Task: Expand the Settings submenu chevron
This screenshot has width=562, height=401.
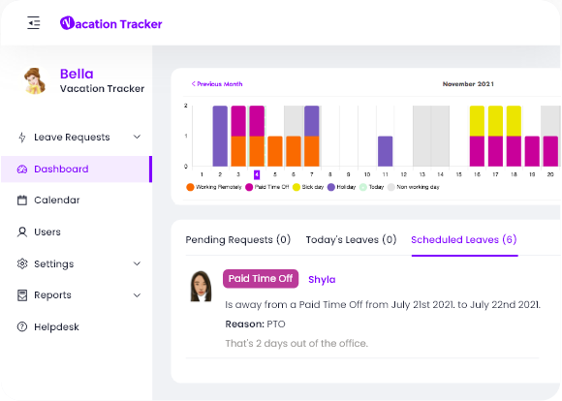Action: point(137,263)
